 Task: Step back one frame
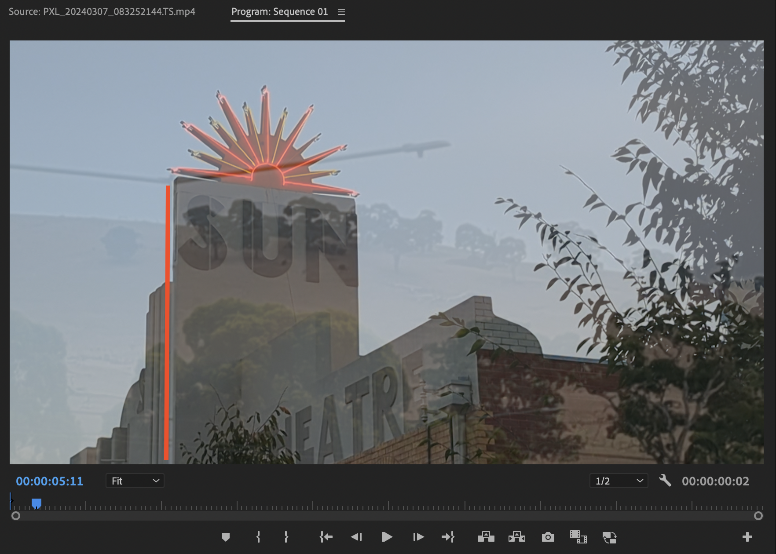point(356,537)
